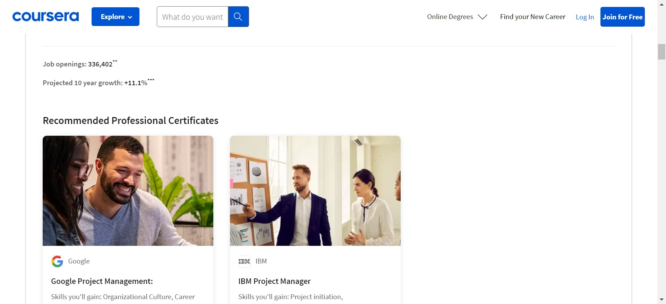
Task: Click the Google provider name label
Action: point(79,261)
